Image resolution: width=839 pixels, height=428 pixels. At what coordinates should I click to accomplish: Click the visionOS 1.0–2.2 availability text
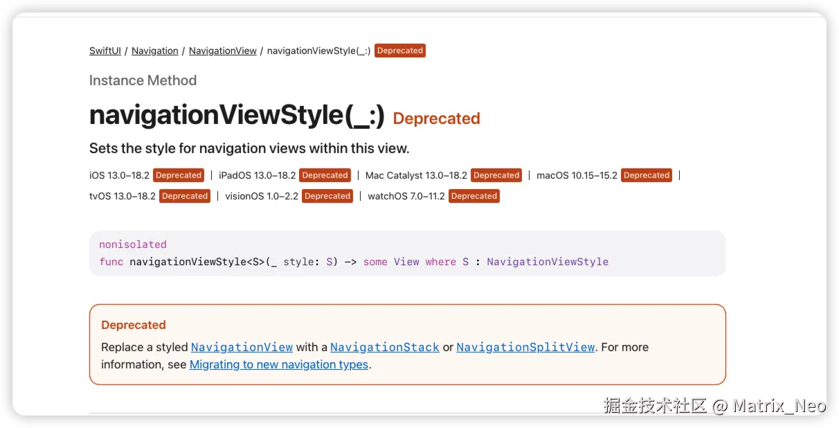[262, 196]
